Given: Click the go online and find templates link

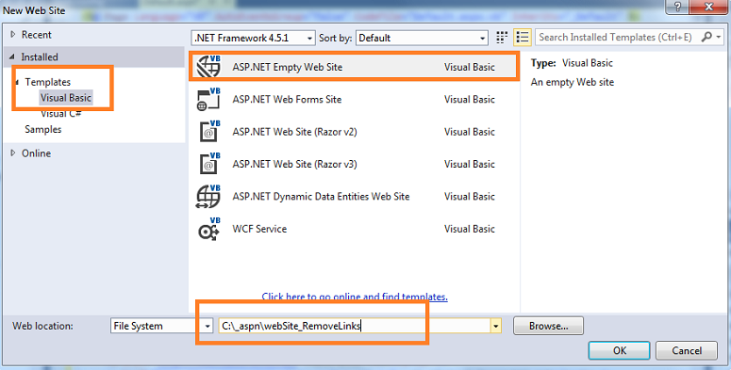Looking at the screenshot, I should point(355,297).
